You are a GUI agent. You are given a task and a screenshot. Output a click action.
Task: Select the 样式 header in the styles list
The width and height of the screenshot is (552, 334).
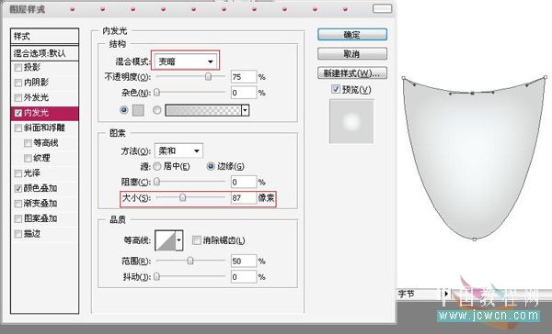tap(45, 36)
